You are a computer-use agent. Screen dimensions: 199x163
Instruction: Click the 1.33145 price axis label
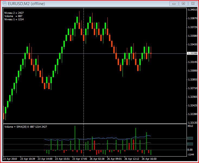(192, 62)
